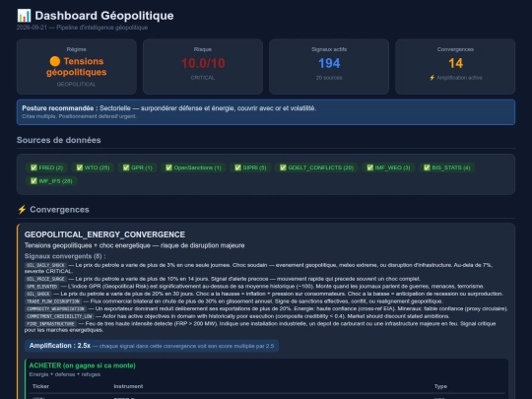Click the check icon on GDELT_CONFLICTS badge

[283, 167]
